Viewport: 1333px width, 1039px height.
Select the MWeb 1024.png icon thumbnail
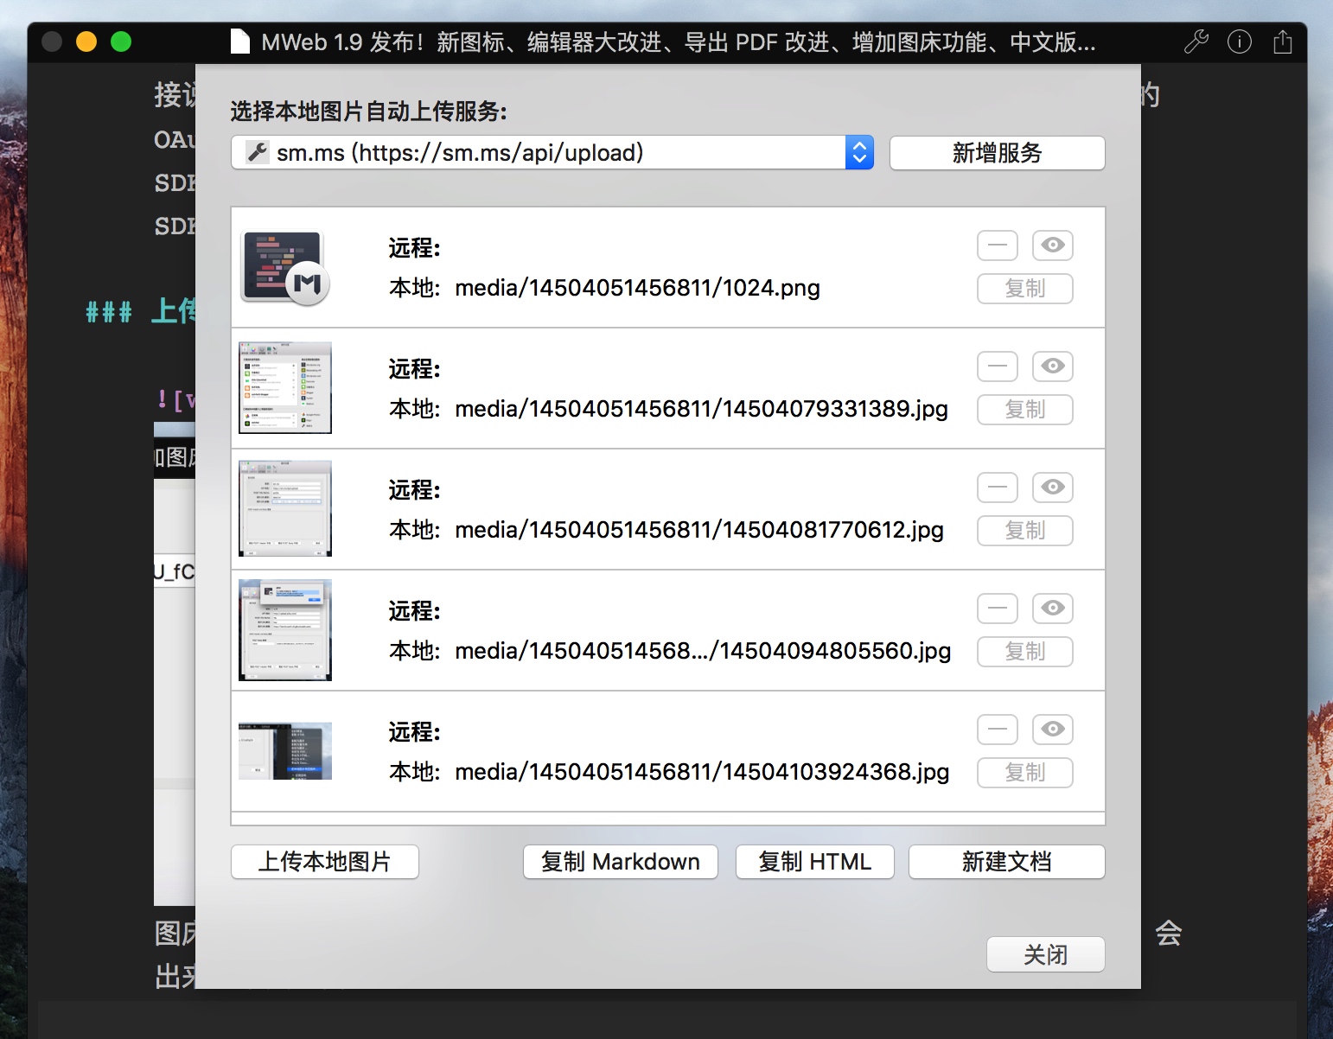285,267
